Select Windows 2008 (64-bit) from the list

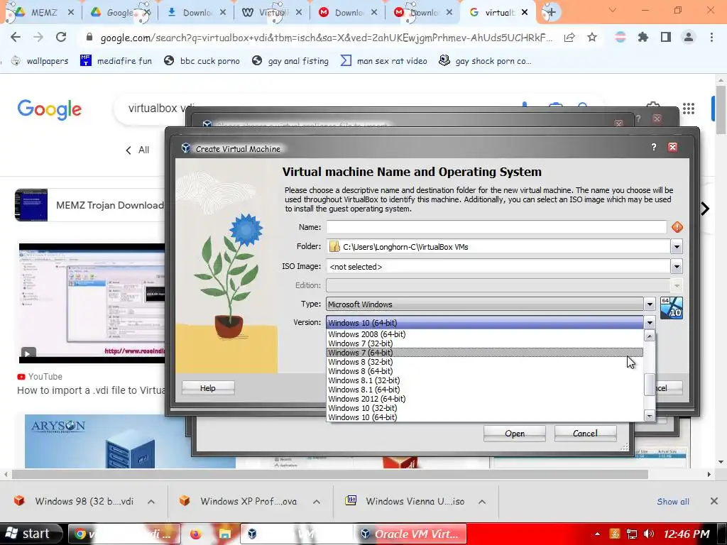click(x=485, y=334)
